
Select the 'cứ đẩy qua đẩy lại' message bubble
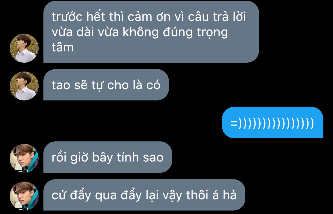click(x=144, y=195)
